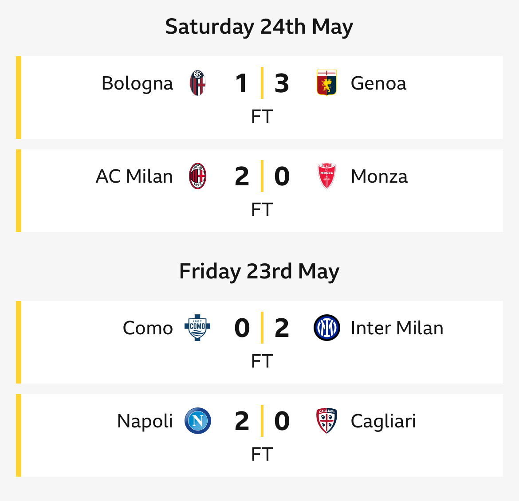Click the Napoli team name
The height and width of the screenshot is (501, 519).
(x=145, y=422)
